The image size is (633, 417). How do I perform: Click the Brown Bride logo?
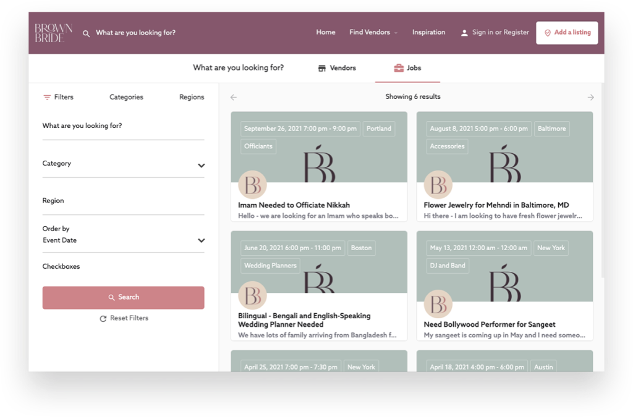53,33
